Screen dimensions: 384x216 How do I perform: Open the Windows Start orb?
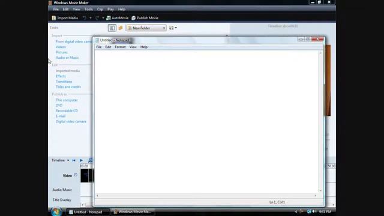pyautogui.click(x=56, y=212)
